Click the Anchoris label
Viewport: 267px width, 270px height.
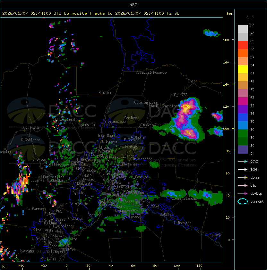click(75, 218)
